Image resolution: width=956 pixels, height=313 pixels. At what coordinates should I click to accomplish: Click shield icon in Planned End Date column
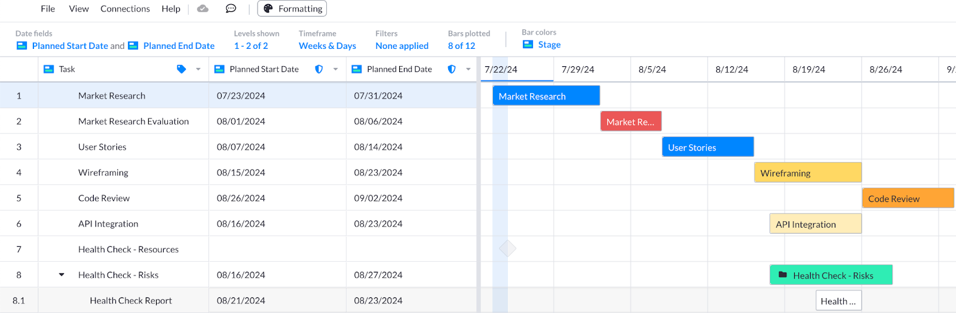452,69
